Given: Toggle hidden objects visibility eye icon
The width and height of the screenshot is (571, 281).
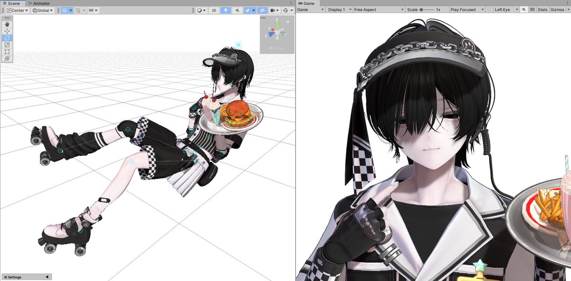Looking at the screenshot, I should pyautogui.click(x=262, y=10).
